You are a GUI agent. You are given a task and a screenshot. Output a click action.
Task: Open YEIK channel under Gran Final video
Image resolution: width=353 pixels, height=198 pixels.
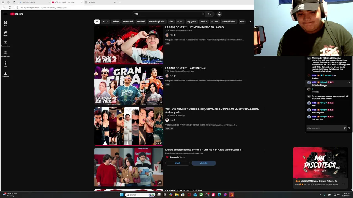coord(172,76)
